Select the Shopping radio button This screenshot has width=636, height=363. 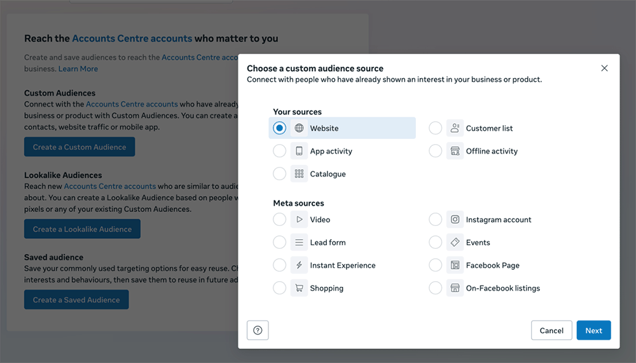coord(279,288)
